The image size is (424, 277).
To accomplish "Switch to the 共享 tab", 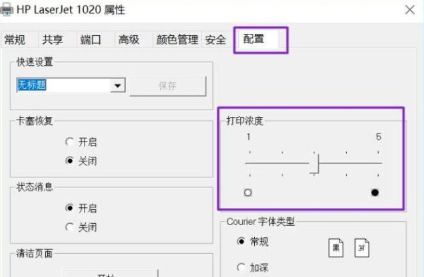I will click(53, 40).
